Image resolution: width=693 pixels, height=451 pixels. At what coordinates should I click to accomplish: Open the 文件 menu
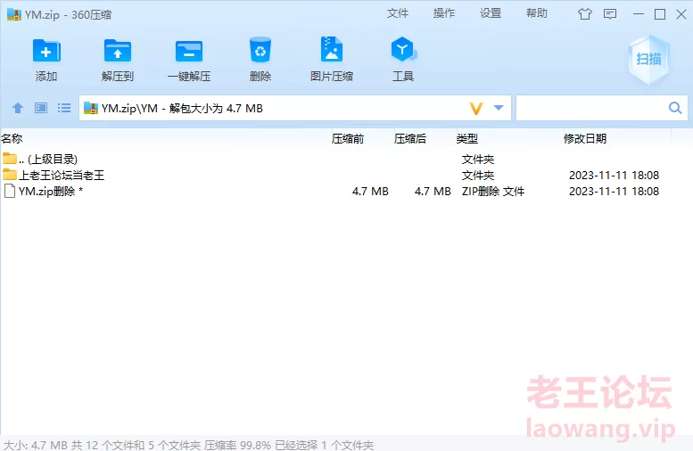point(398,13)
